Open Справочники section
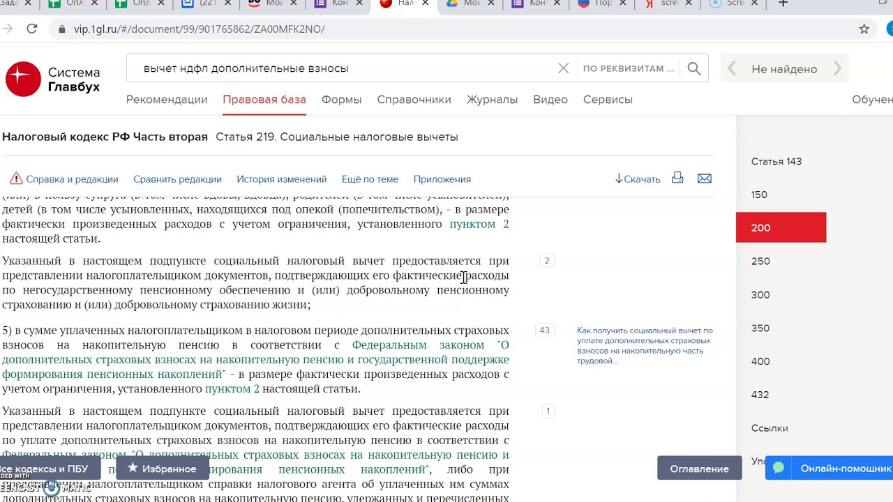893x502 pixels. click(x=414, y=100)
